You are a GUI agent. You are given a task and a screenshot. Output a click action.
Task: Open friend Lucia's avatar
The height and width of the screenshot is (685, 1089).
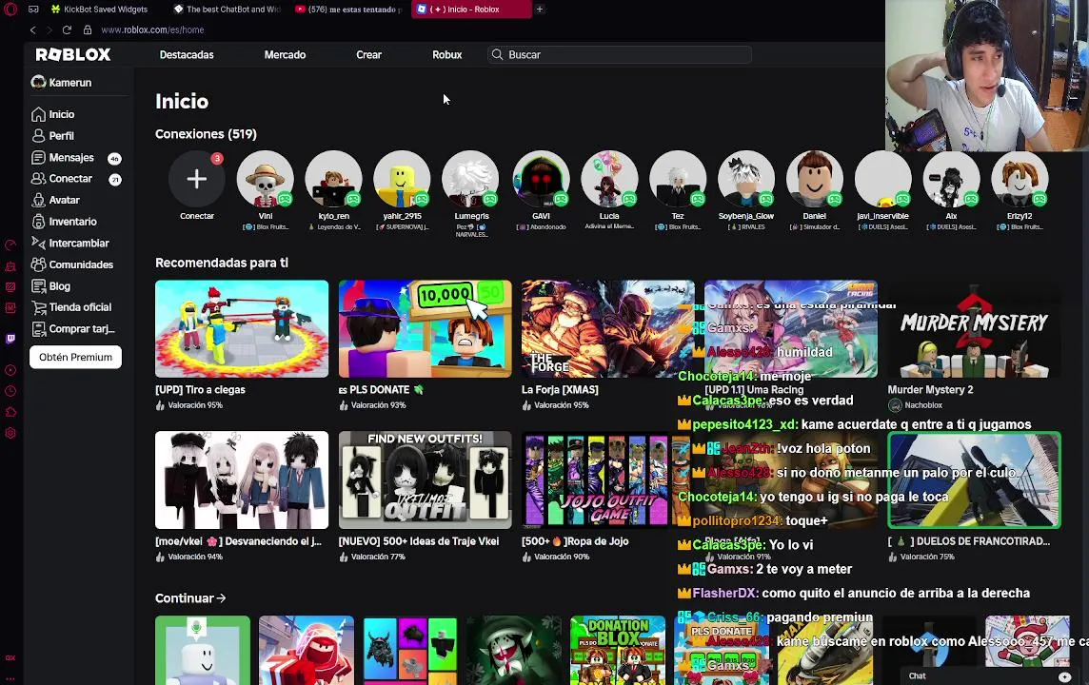click(x=609, y=179)
